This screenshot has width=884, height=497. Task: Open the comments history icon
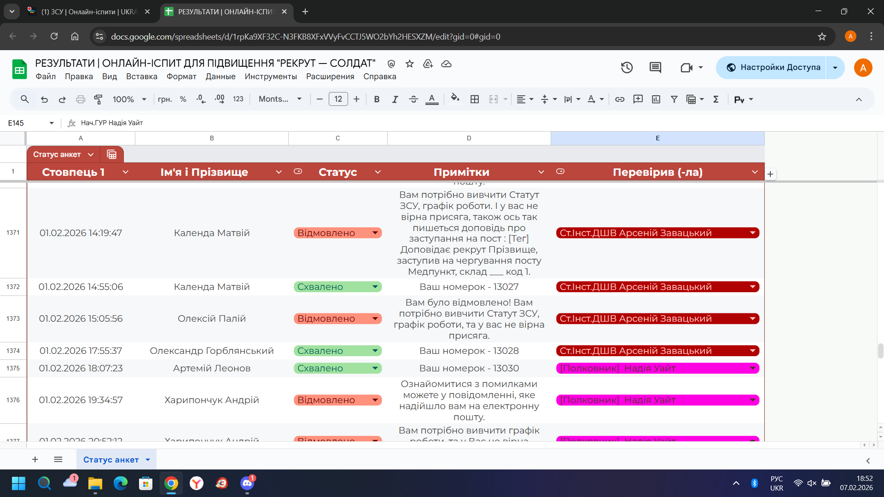655,68
